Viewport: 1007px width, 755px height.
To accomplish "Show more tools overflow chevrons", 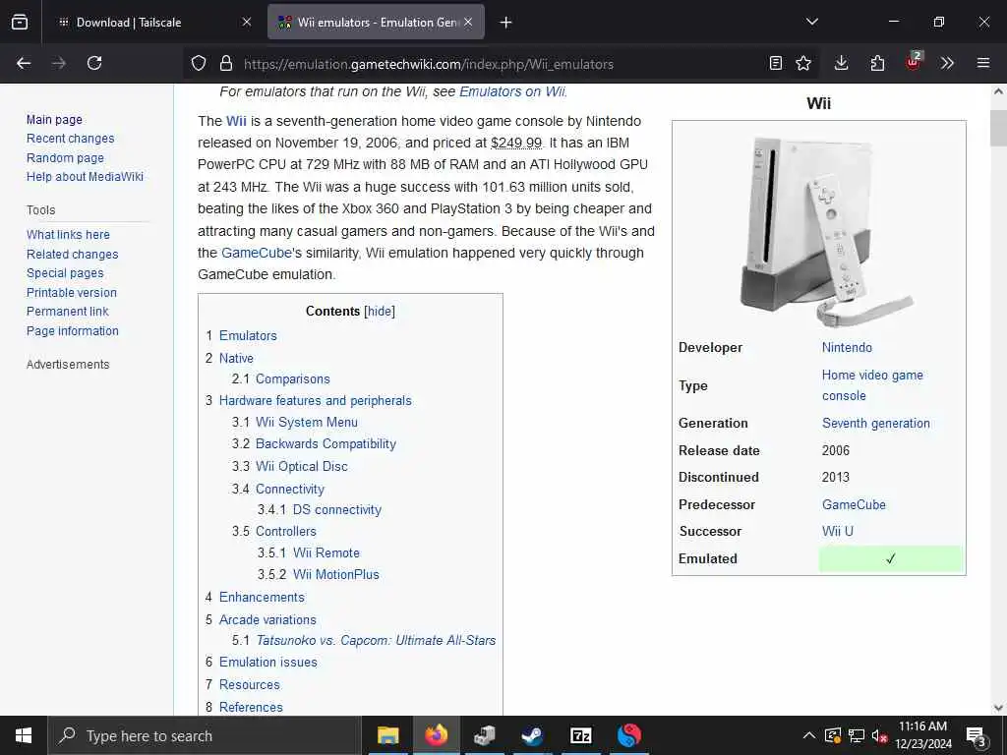I will click(x=947, y=63).
